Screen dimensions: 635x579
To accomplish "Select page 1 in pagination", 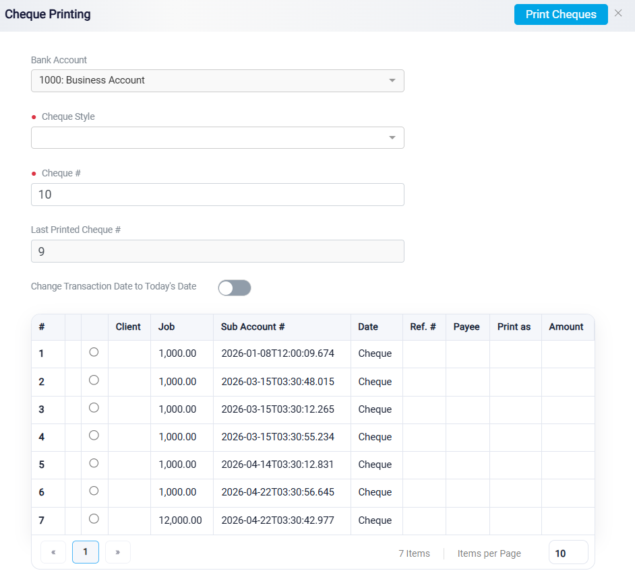I will tap(86, 552).
